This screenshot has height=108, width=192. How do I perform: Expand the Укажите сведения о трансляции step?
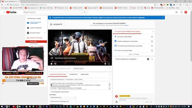click(152, 41)
